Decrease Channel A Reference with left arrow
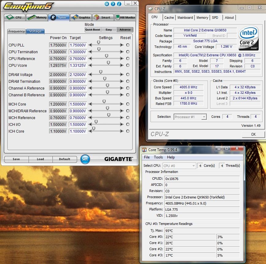Screen dimensions: 266x264 pyautogui.click(x=90, y=88)
